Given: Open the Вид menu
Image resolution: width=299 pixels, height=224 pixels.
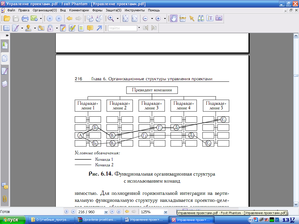Looking at the screenshot, I should tap(63, 10).
